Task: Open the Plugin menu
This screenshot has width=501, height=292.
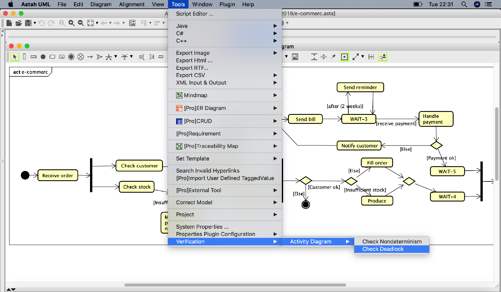Action: point(227,4)
